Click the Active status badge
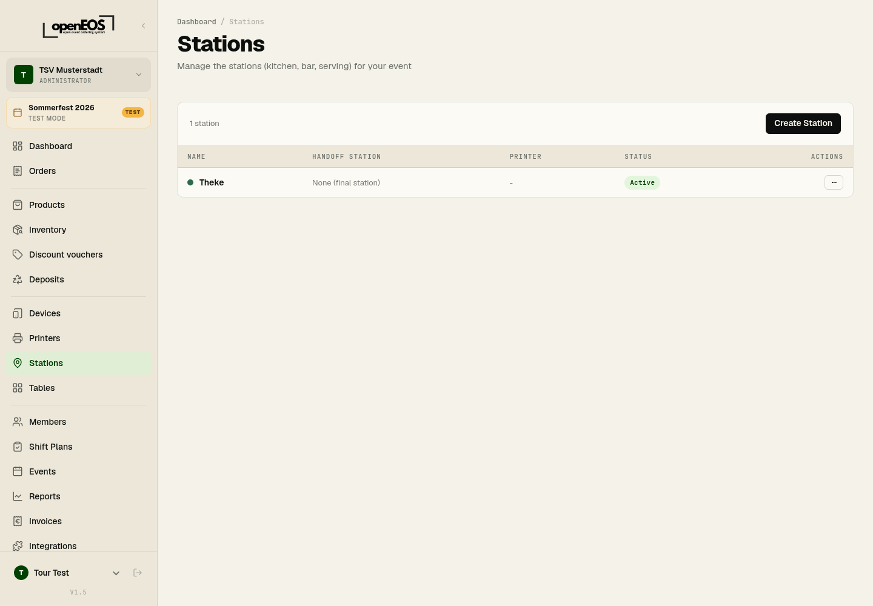 tap(642, 182)
